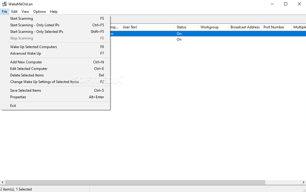Select Change Wake Up Settings of Selected Items

(x=55, y=82)
